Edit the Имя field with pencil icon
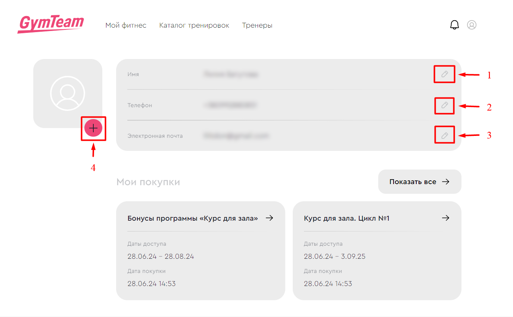This screenshot has width=513, height=317. click(444, 74)
